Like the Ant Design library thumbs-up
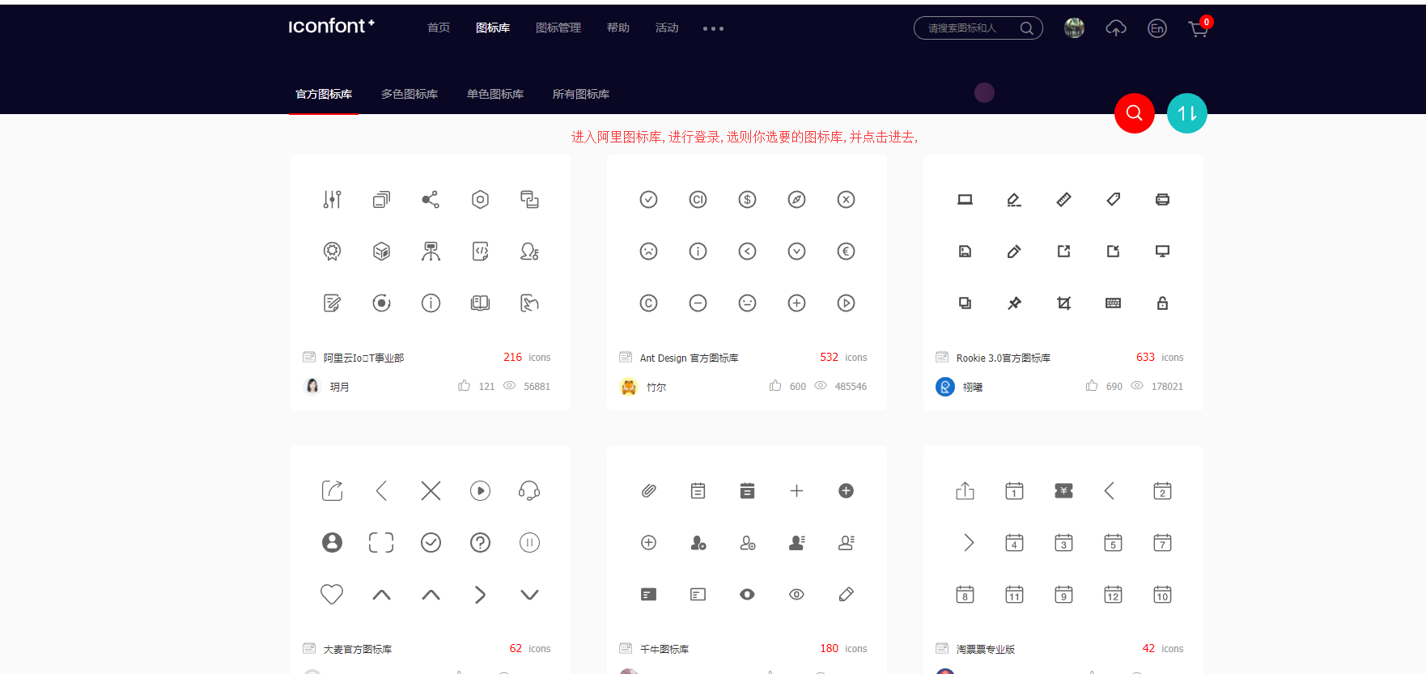Image resolution: width=1426 pixels, height=674 pixels. click(775, 386)
